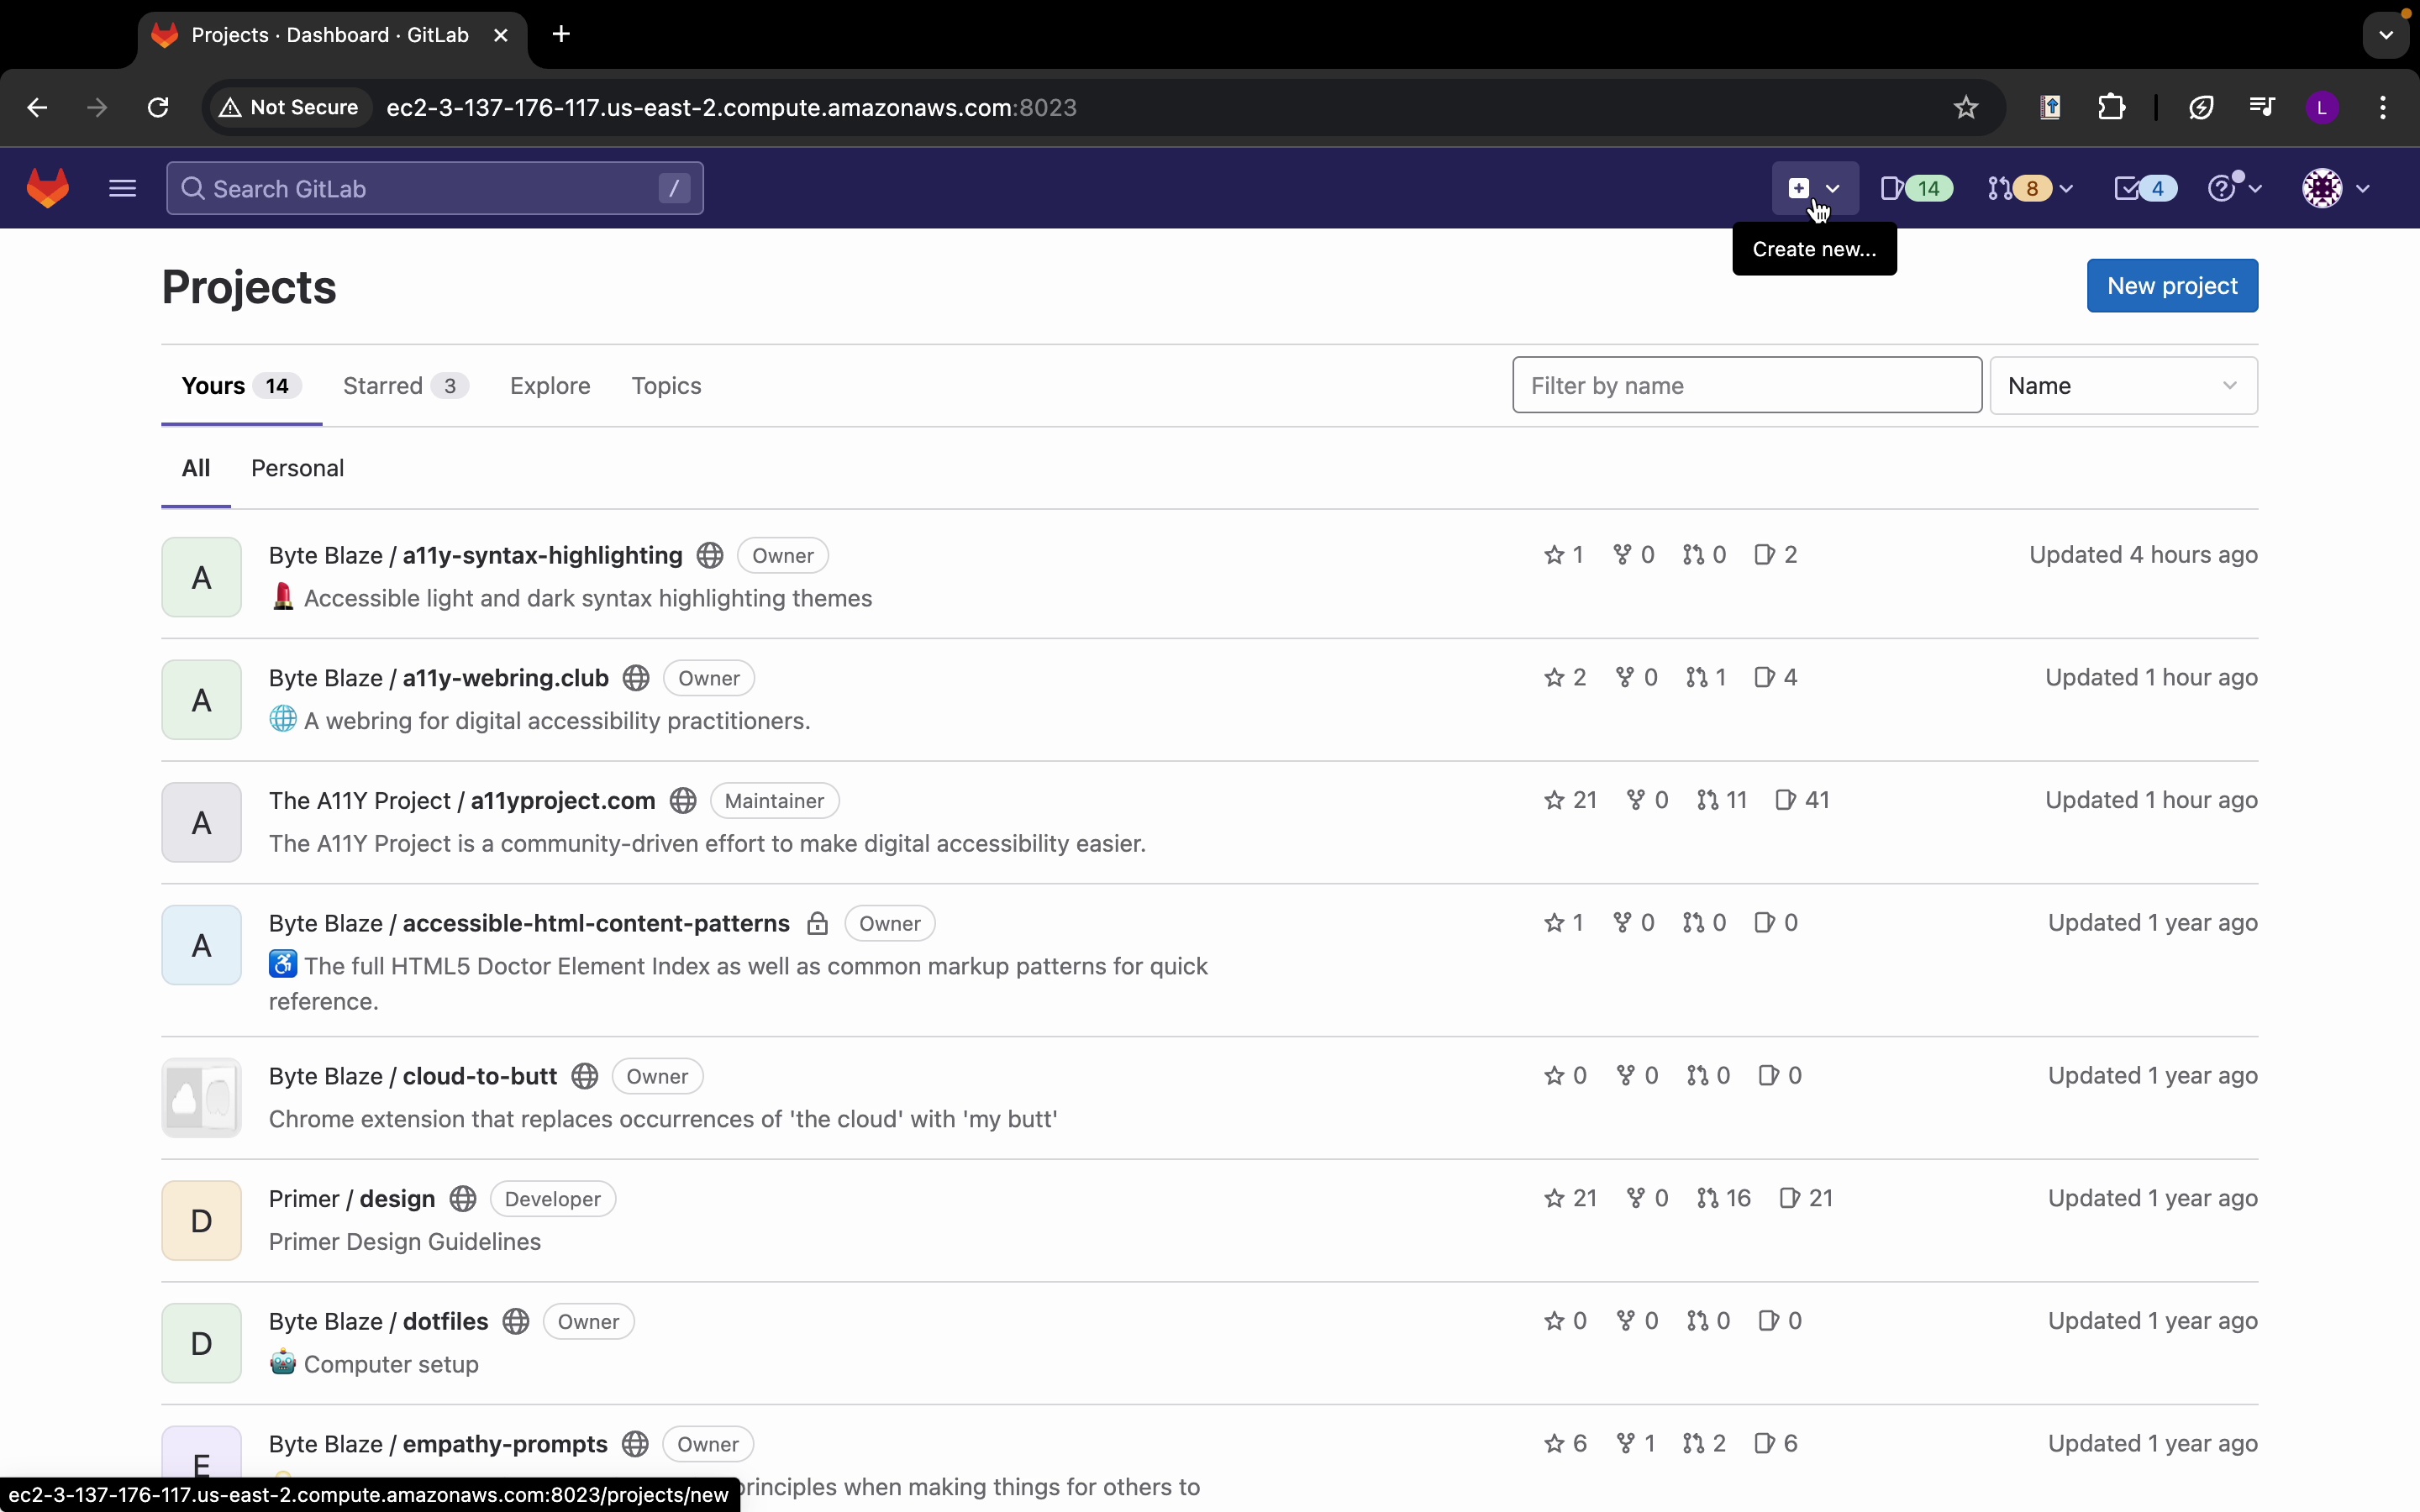
Task: Open the cloud-to-butt project link
Action: pos(479,1076)
